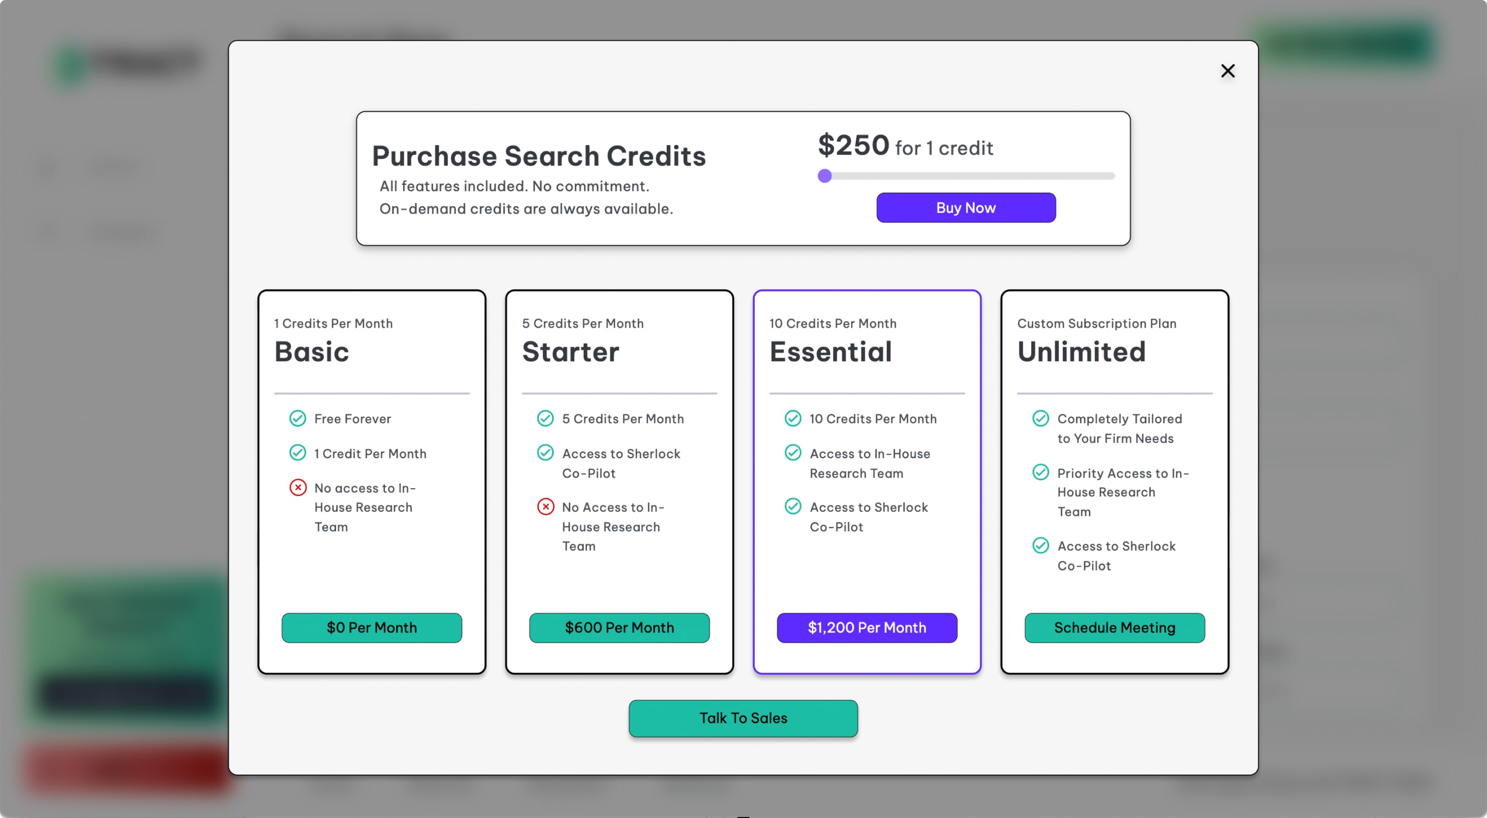The image size is (1487, 818).
Task: Click checkmark next to Completely Tailored feature
Action: click(x=1041, y=418)
